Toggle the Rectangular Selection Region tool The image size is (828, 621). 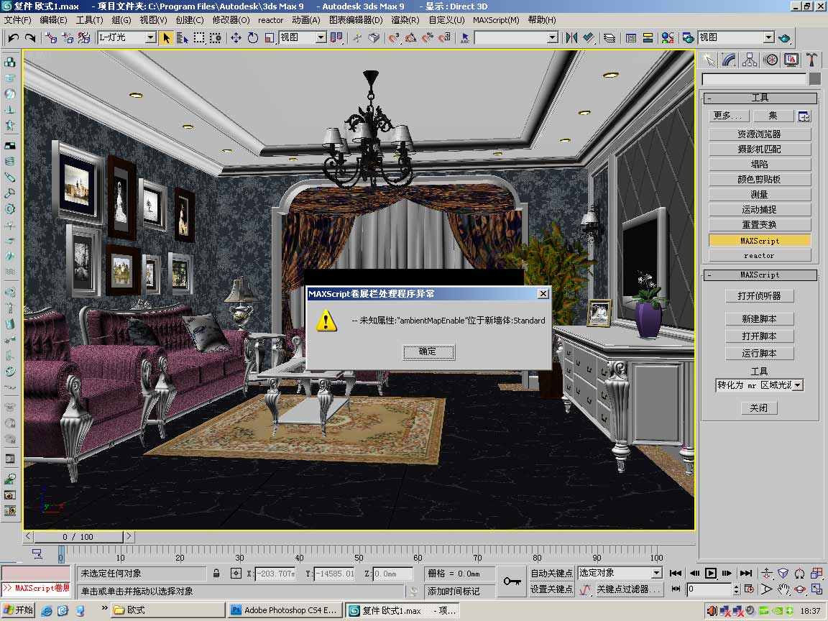click(x=199, y=37)
